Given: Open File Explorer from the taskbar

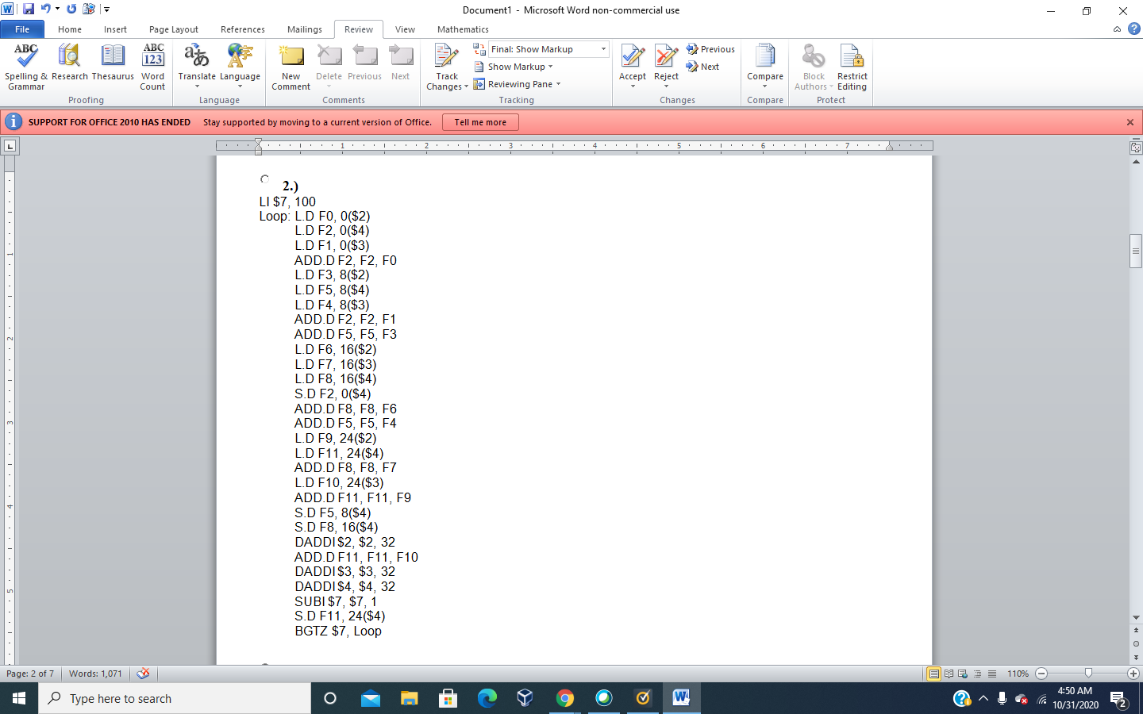Looking at the screenshot, I should [409, 698].
